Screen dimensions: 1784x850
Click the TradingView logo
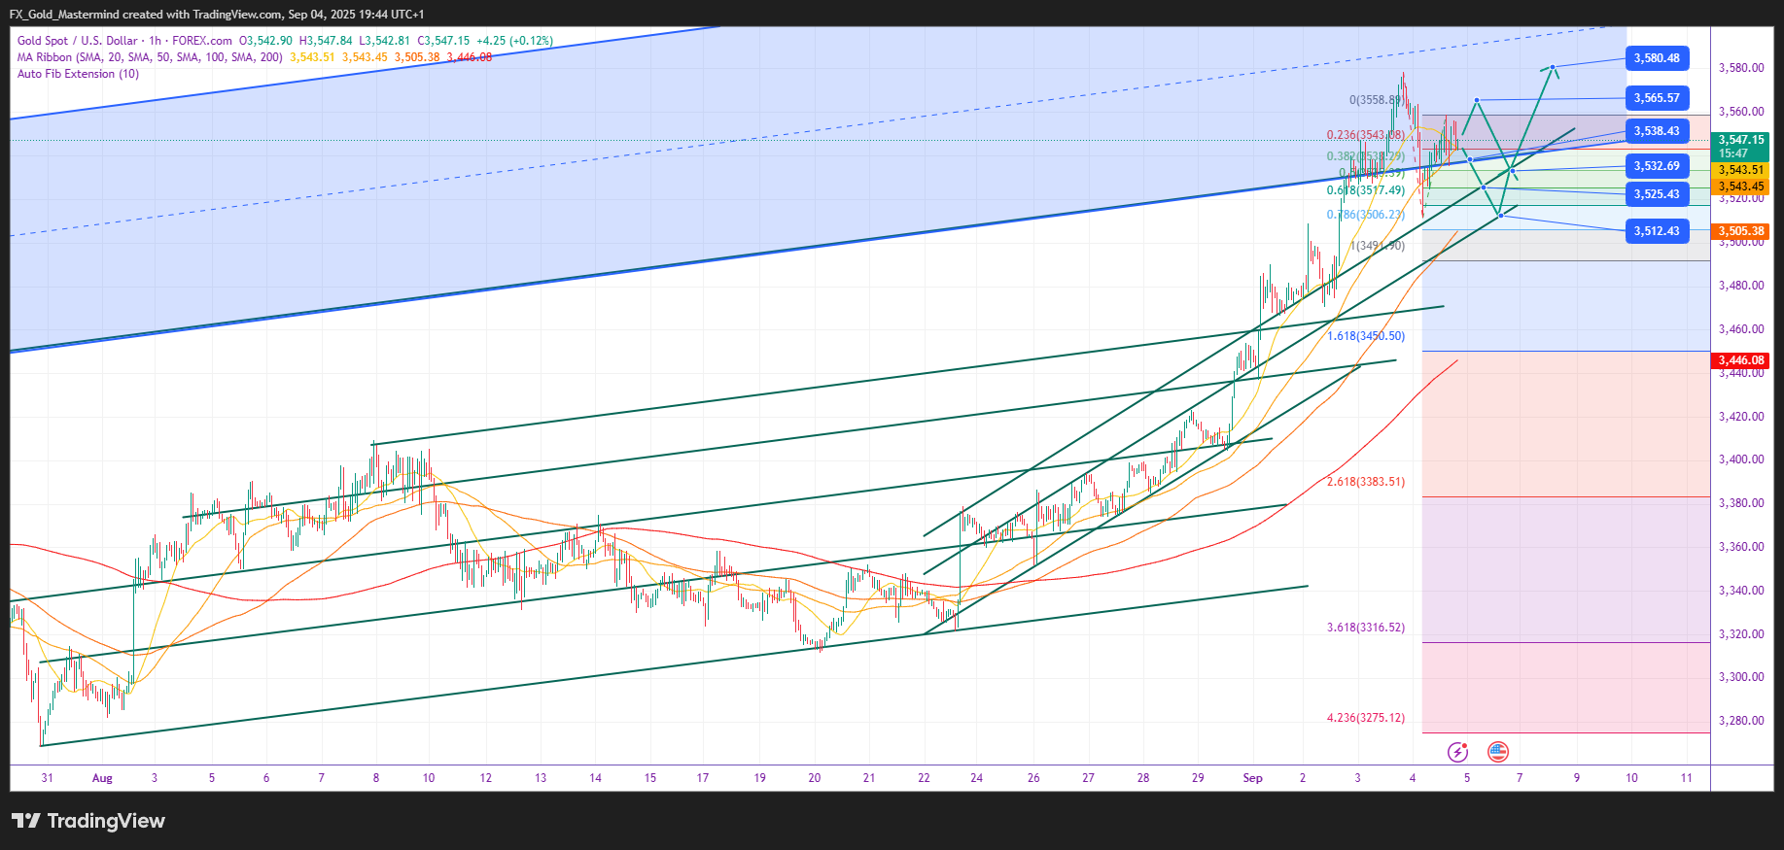(88, 821)
